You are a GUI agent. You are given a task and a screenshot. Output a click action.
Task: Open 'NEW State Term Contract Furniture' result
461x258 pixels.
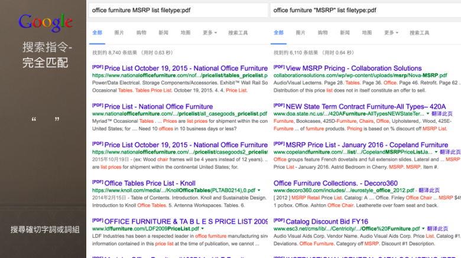(x=366, y=106)
